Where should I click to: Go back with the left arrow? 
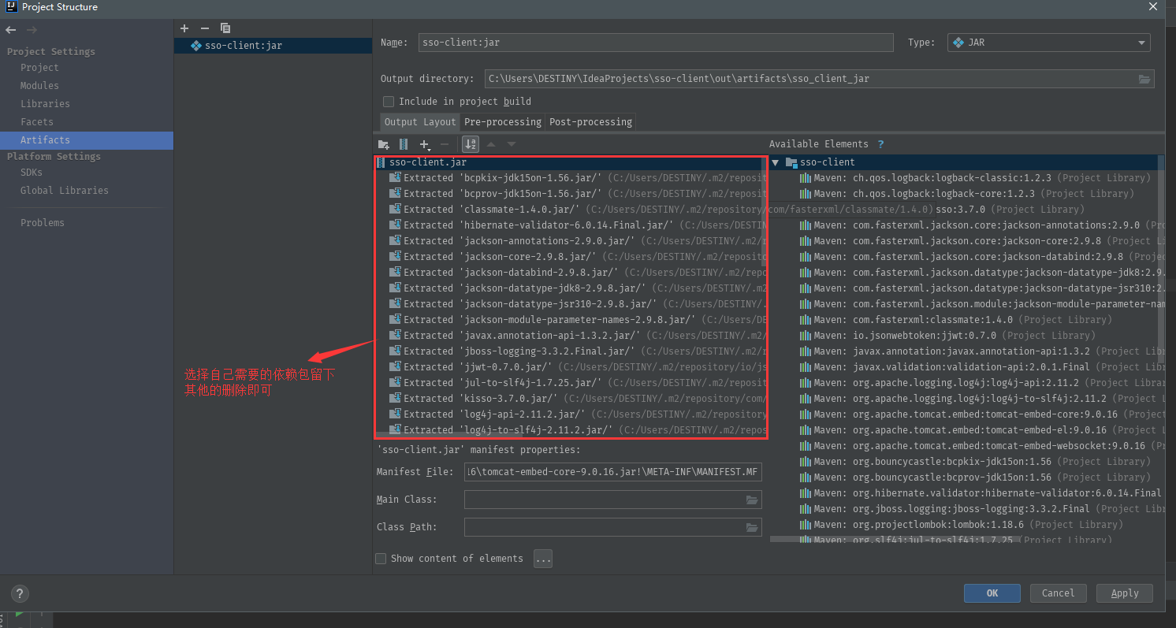click(11, 30)
